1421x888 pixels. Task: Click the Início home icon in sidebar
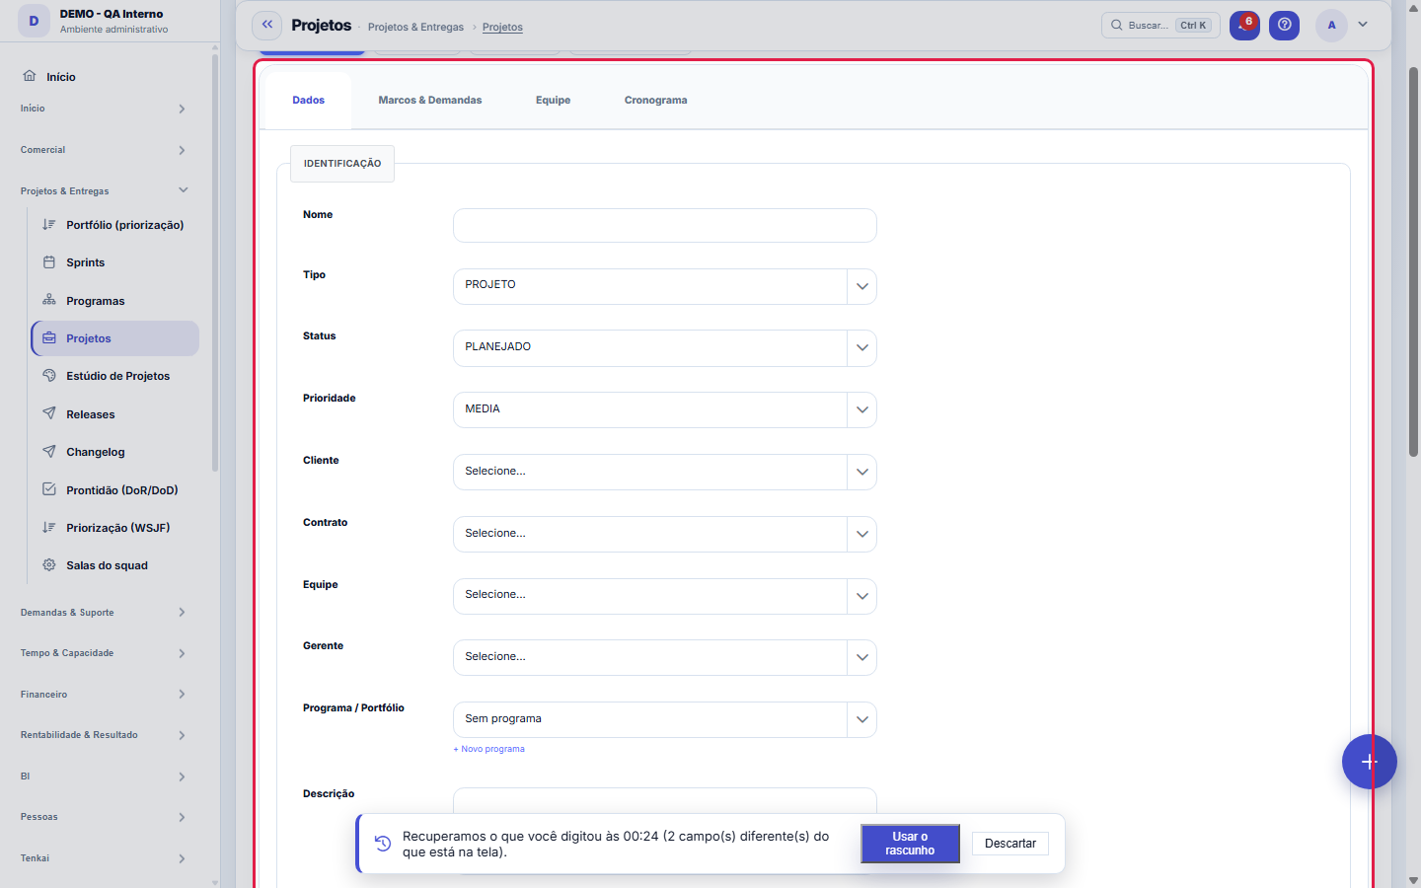pos(30,76)
